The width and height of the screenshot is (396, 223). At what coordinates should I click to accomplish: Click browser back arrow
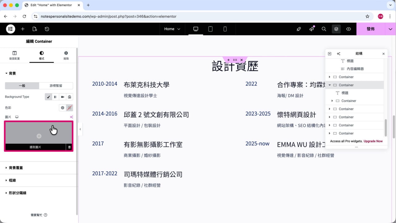click(x=6, y=16)
